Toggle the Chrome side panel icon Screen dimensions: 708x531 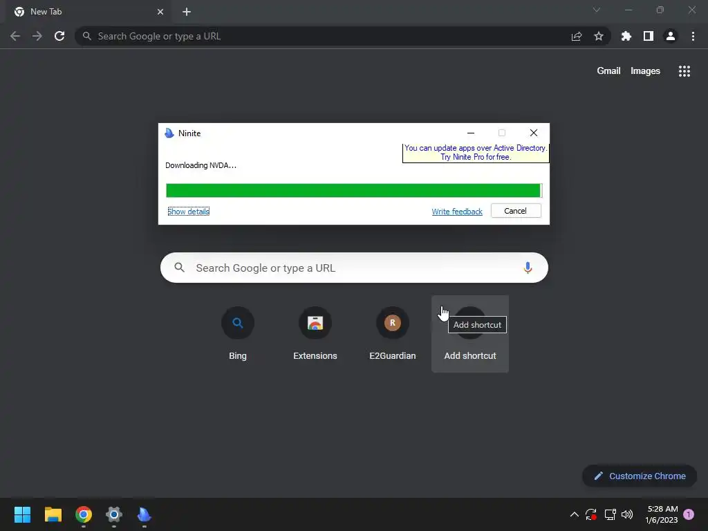649,36
